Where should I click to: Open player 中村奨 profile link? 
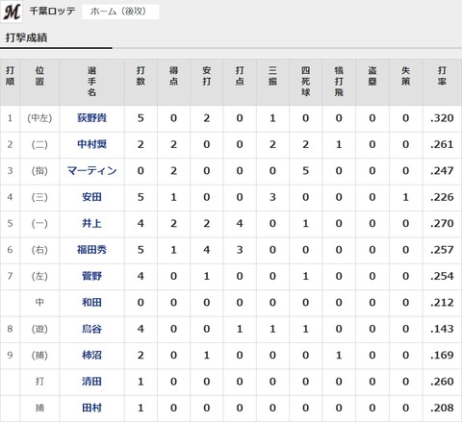click(91, 144)
